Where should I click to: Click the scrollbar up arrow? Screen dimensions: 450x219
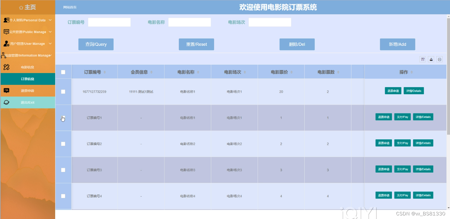pyautogui.click(x=448, y=17)
